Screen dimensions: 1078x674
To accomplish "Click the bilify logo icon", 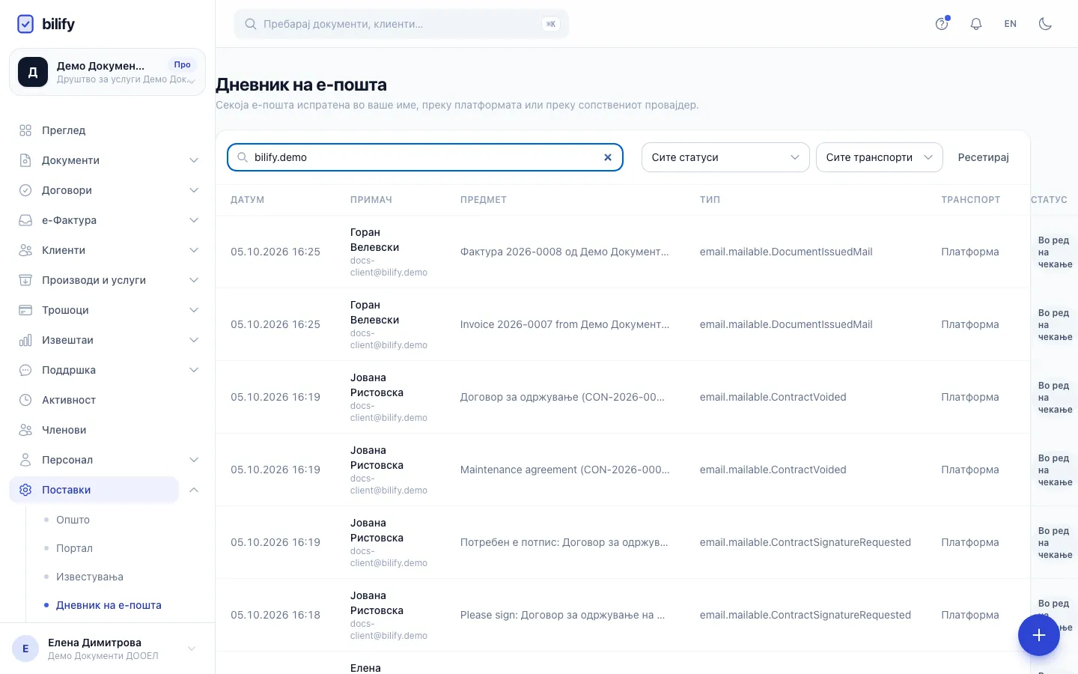I will pos(25,24).
